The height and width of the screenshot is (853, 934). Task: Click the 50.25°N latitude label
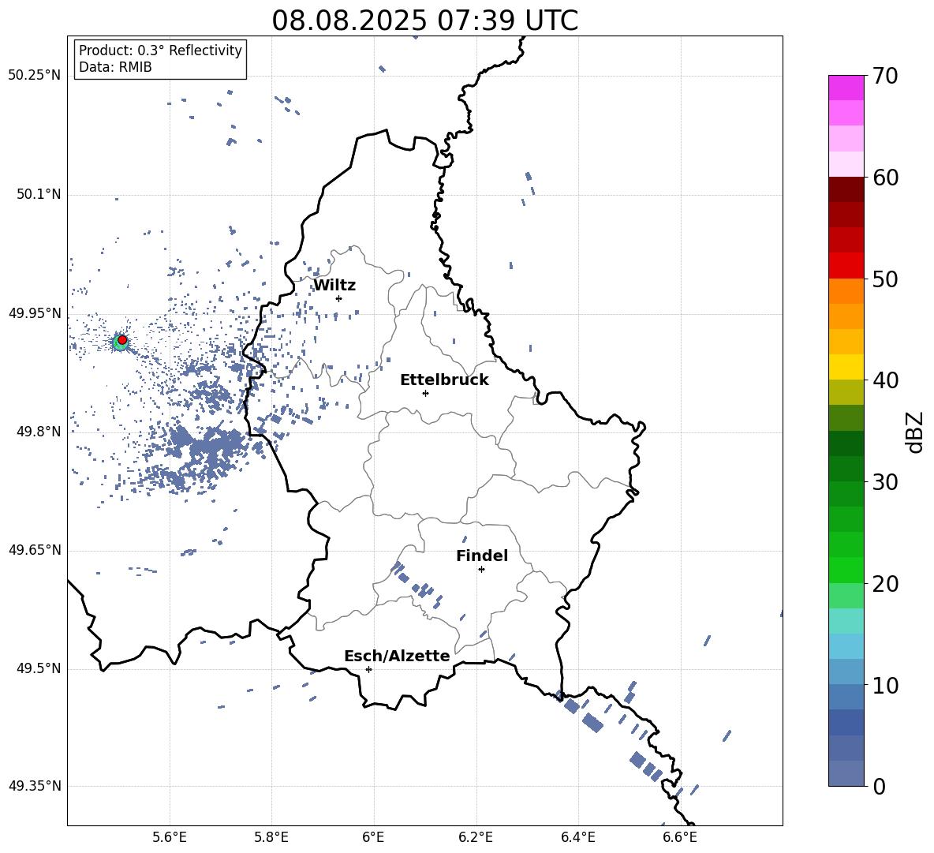[34, 76]
